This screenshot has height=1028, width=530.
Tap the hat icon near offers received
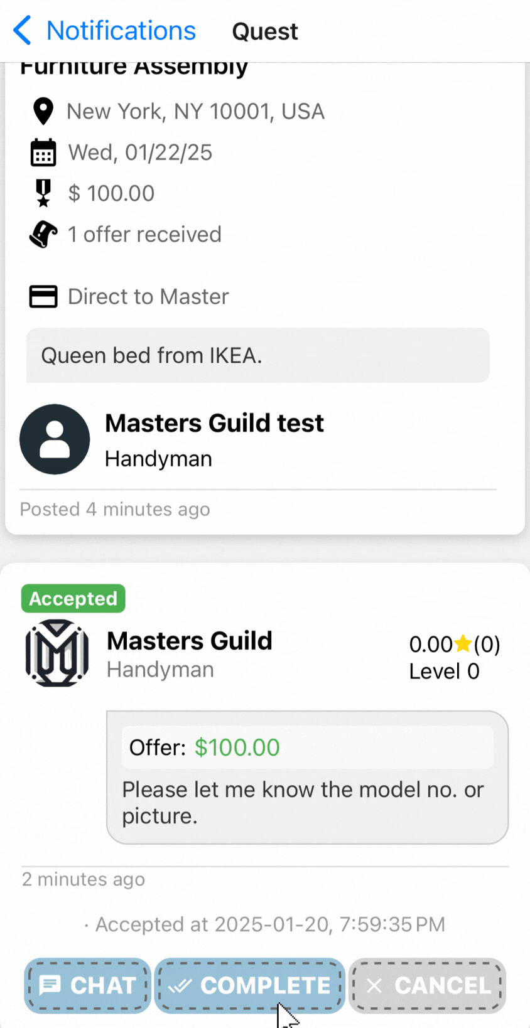pyautogui.click(x=42, y=233)
